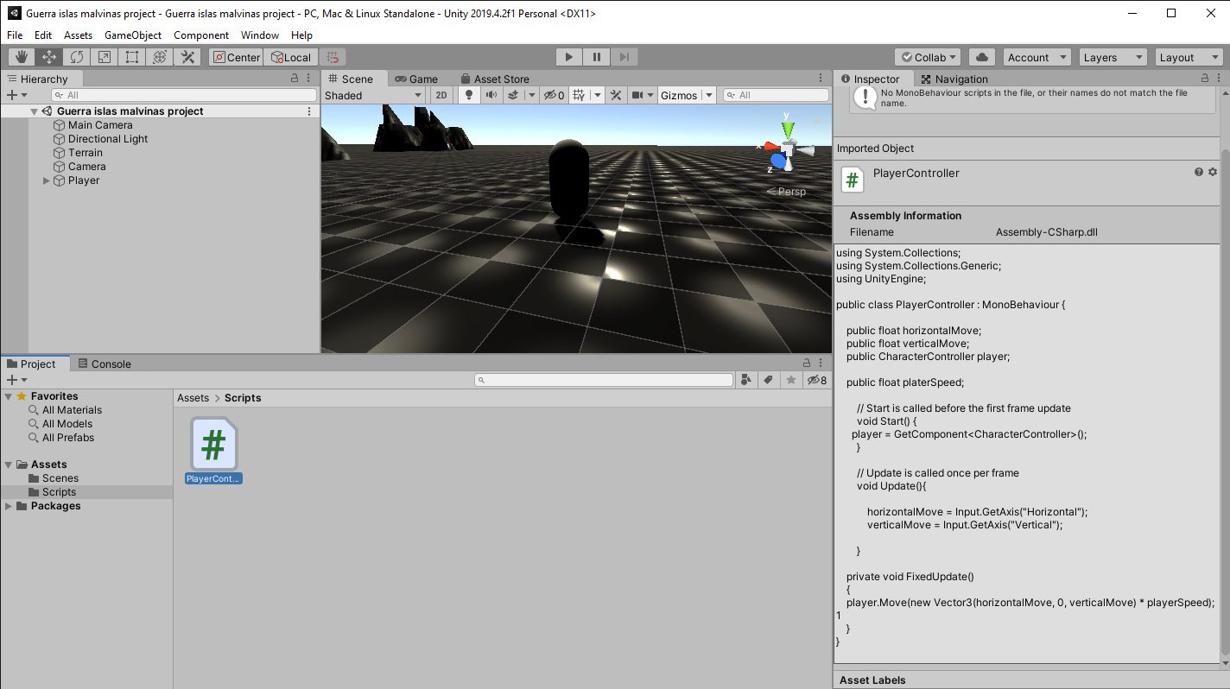Open the Layers dropdown
The width and height of the screenshot is (1230, 689).
1113,57
